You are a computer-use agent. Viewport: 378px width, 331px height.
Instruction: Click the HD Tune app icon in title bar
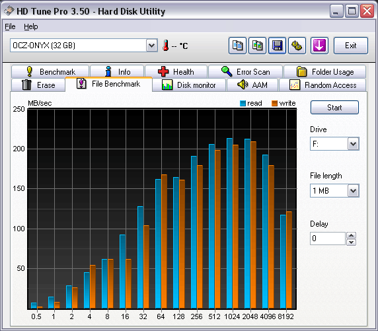[9, 11]
